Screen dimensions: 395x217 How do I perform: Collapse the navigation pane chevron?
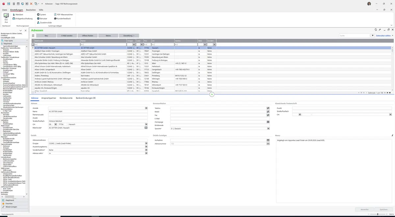tap(21, 31)
